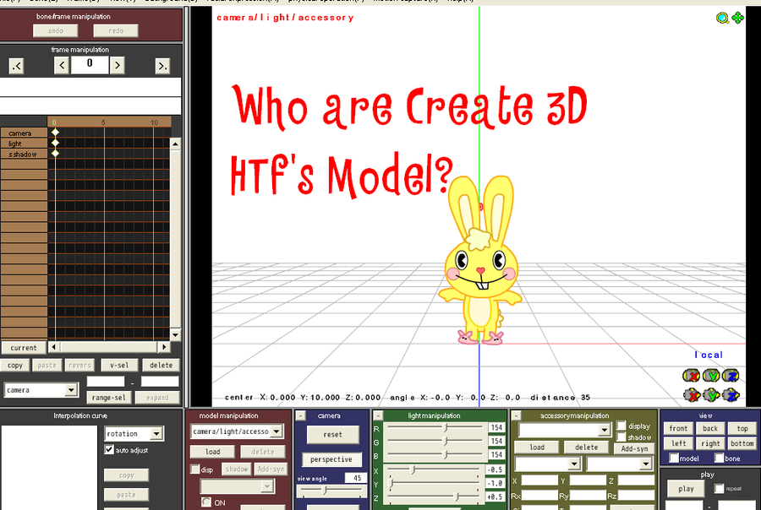This screenshot has width=761, height=510.
Task: Click the copy button in frame controls
Action: click(x=15, y=365)
